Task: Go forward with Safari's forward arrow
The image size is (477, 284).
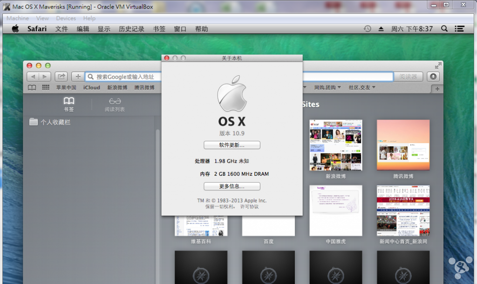Action: coord(45,77)
